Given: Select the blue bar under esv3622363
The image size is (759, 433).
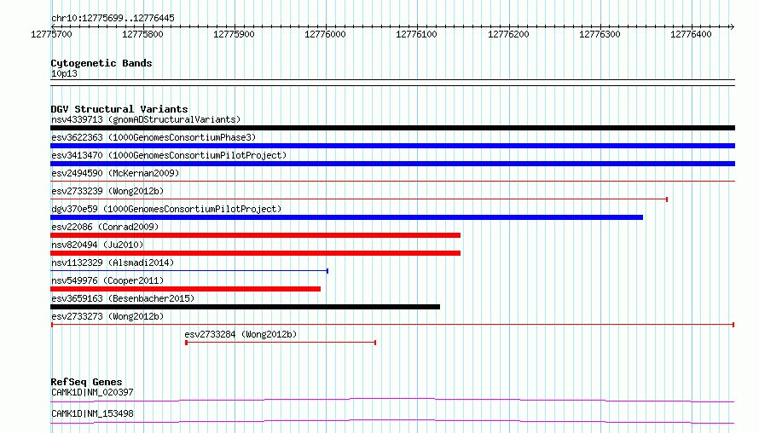Looking at the screenshot, I should pyautogui.click(x=392, y=146).
